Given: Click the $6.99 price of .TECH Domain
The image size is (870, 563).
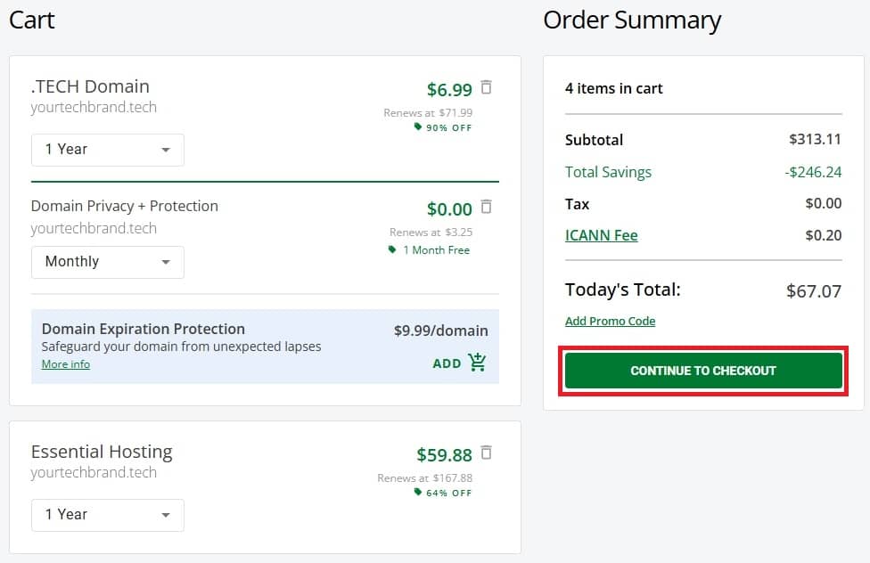Looking at the screenshot, I should [x=450, y=89].
